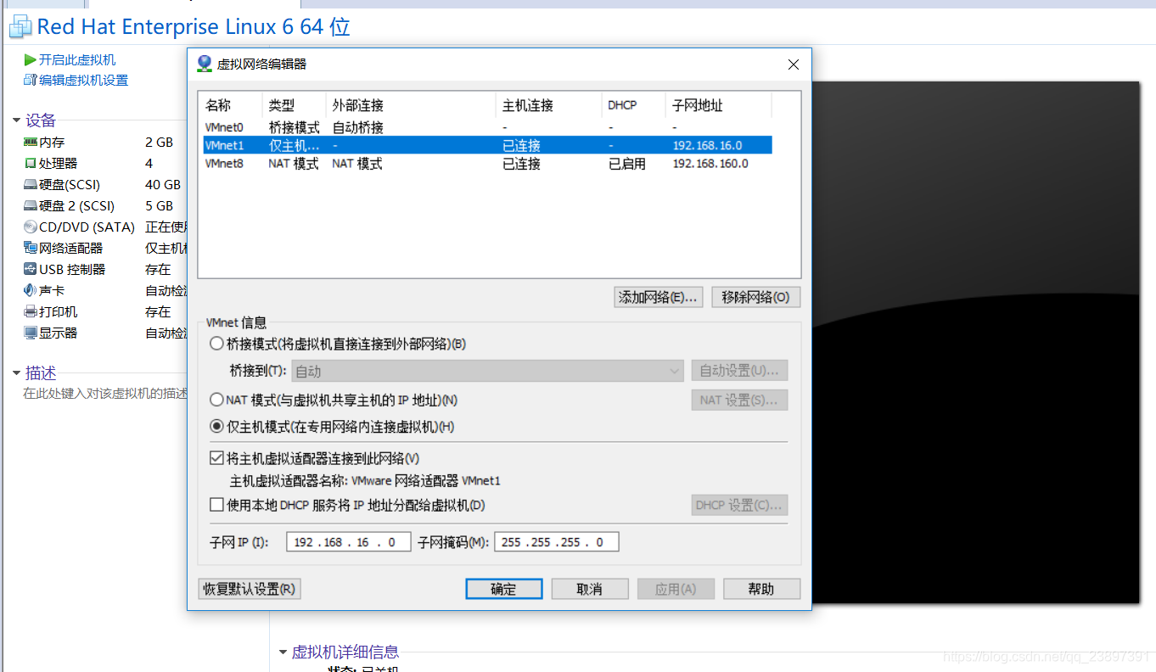Click the 添加网络(E)... button
The width and height of the screenshot is (1156, 672).
pyautogui.click(x=658, y=297)
